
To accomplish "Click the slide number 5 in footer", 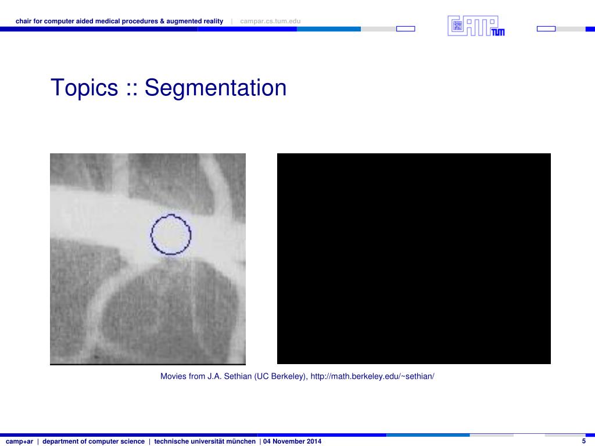I will pos(584,441).
